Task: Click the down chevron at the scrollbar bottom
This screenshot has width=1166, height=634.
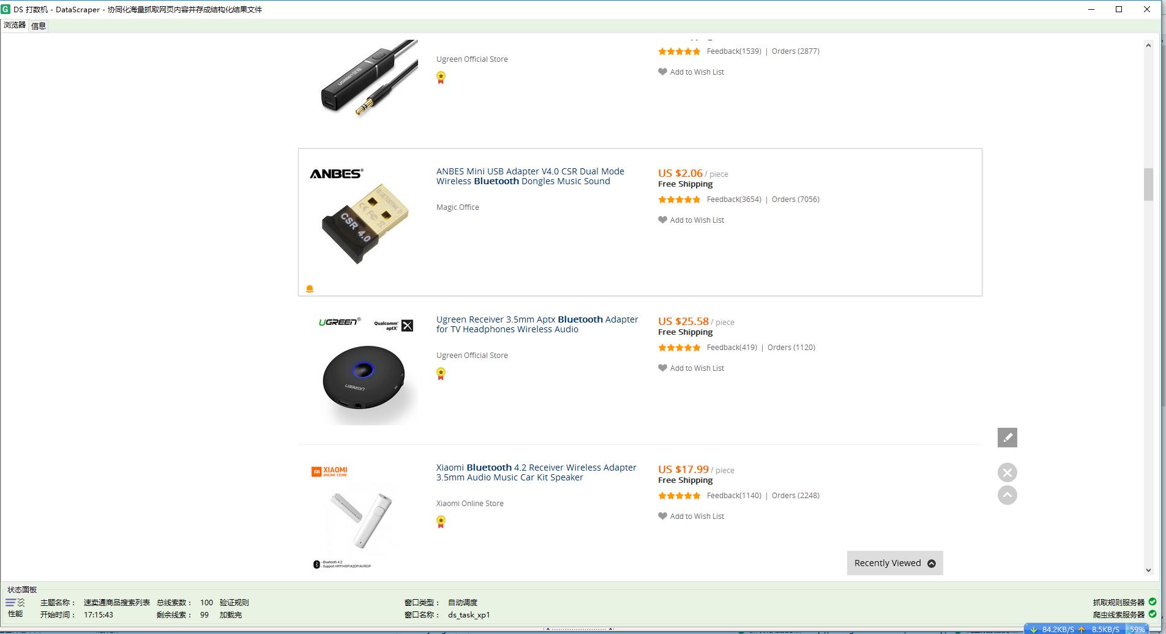Action: 1149,570
